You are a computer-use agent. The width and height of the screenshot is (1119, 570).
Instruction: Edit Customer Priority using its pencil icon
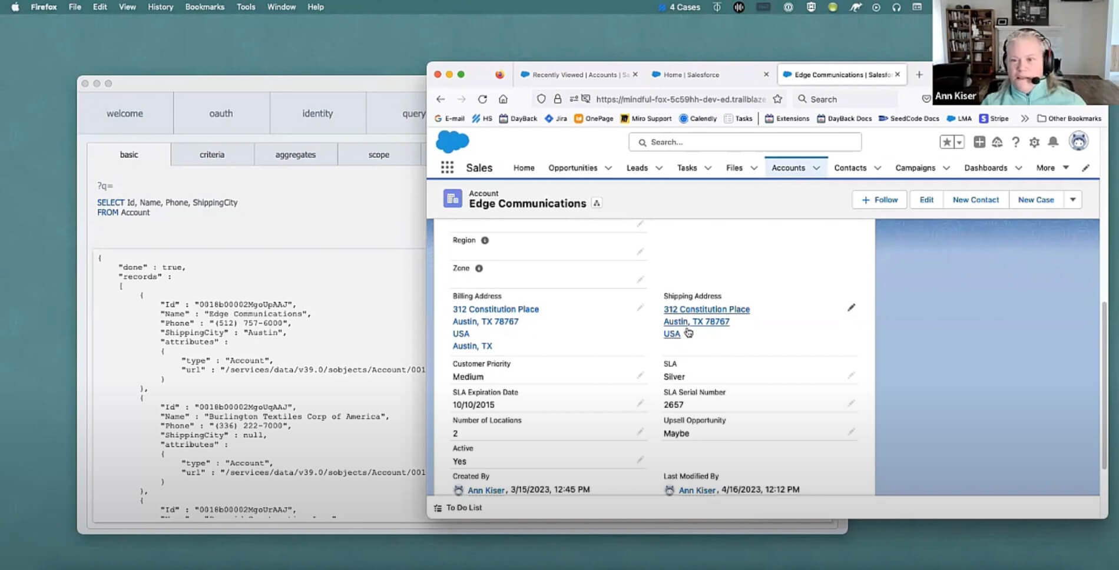[640, 376]
